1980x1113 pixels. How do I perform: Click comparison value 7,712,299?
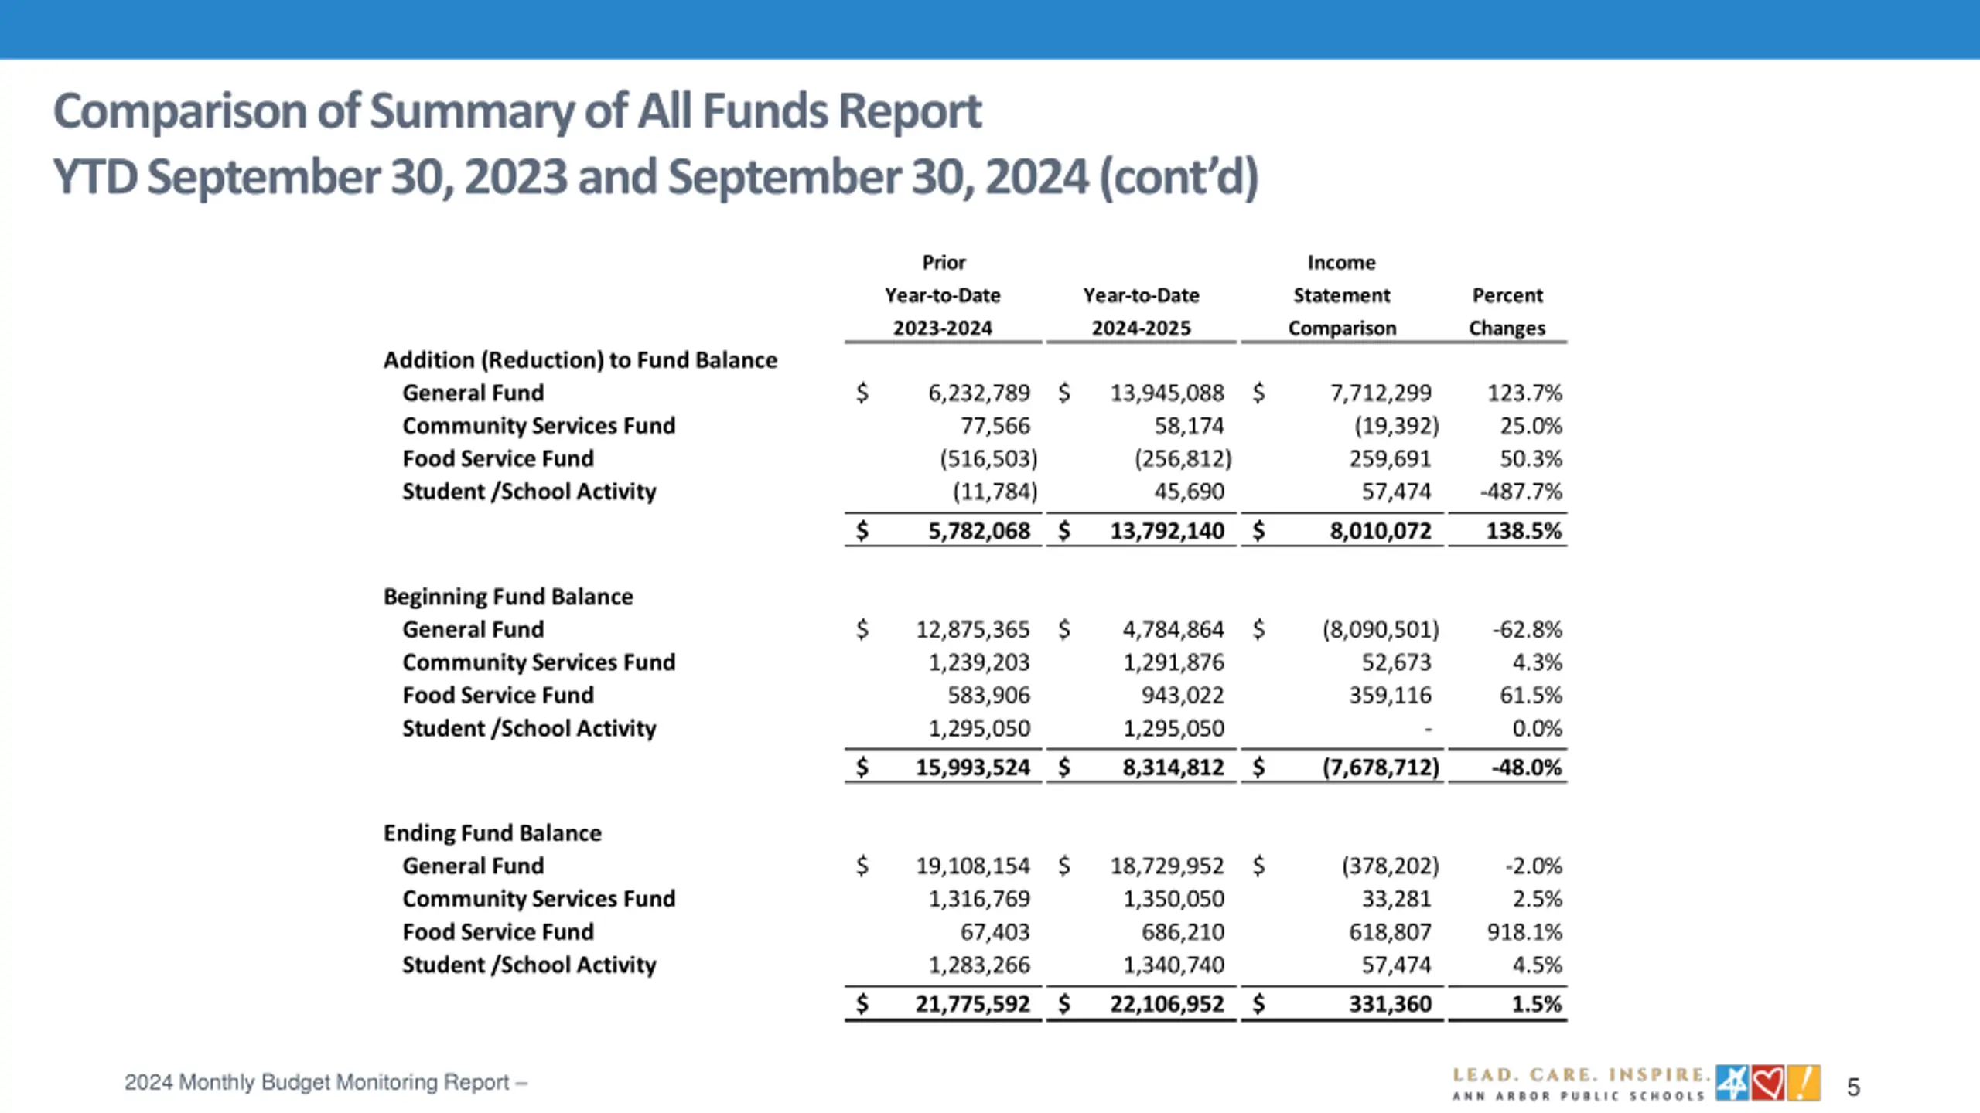click(1381, 393)
